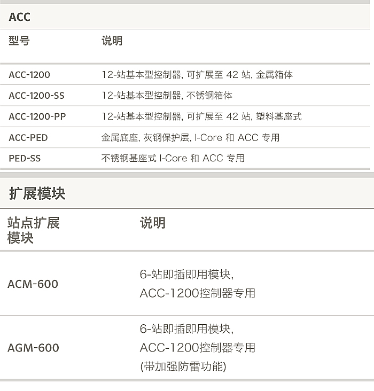Click the 不锈钢箱体 description text
The image size is (374, 391).
(167, 96)
